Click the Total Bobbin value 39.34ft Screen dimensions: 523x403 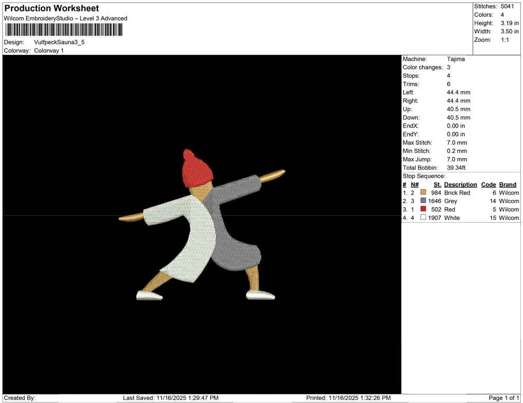coord(458,168)
